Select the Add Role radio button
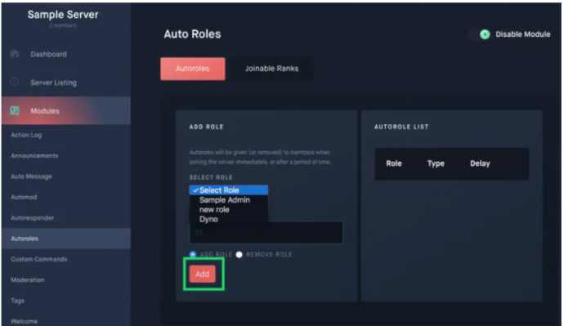This screenshot has width=564, height=326. pos(193,254)
